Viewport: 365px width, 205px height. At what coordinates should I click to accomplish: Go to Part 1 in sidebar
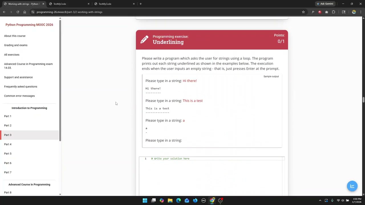click(x=8, y=116)
